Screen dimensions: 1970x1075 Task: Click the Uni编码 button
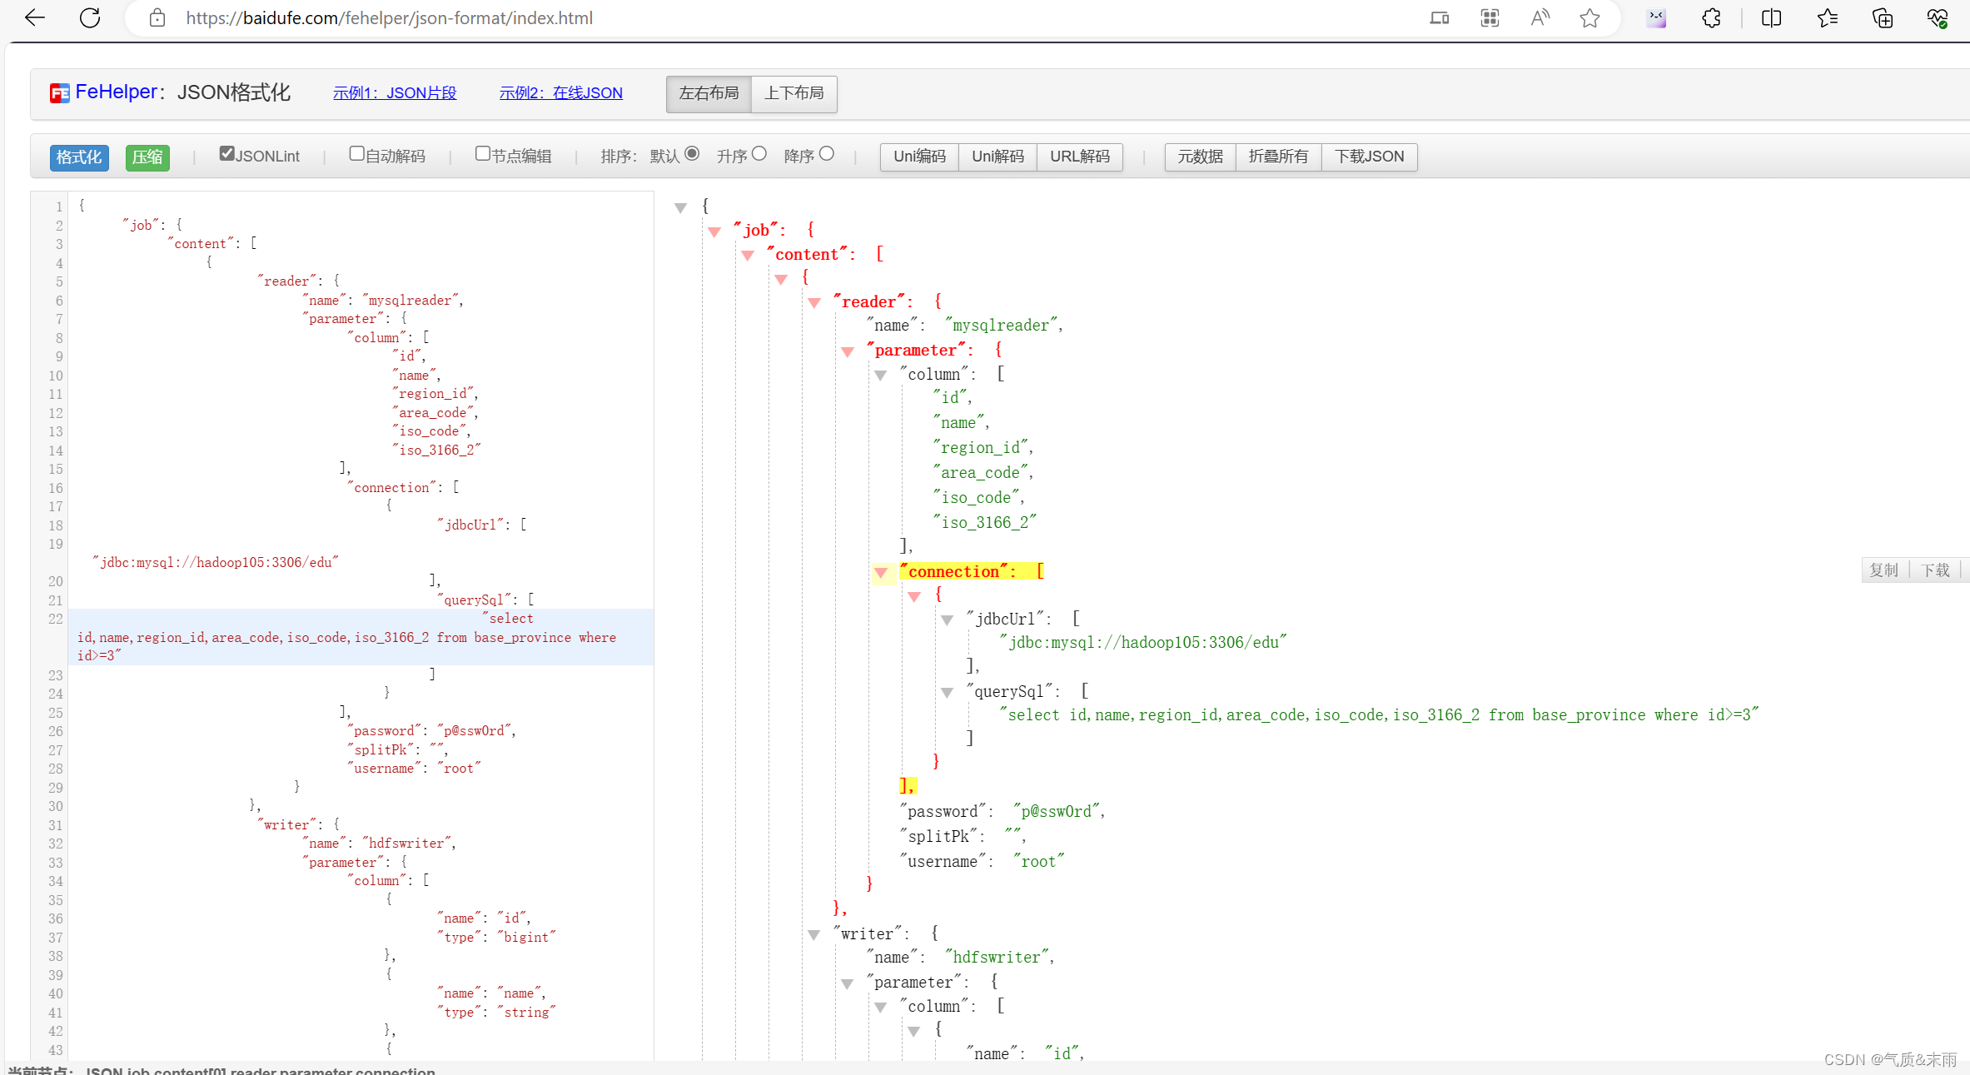tap(919, 157)
